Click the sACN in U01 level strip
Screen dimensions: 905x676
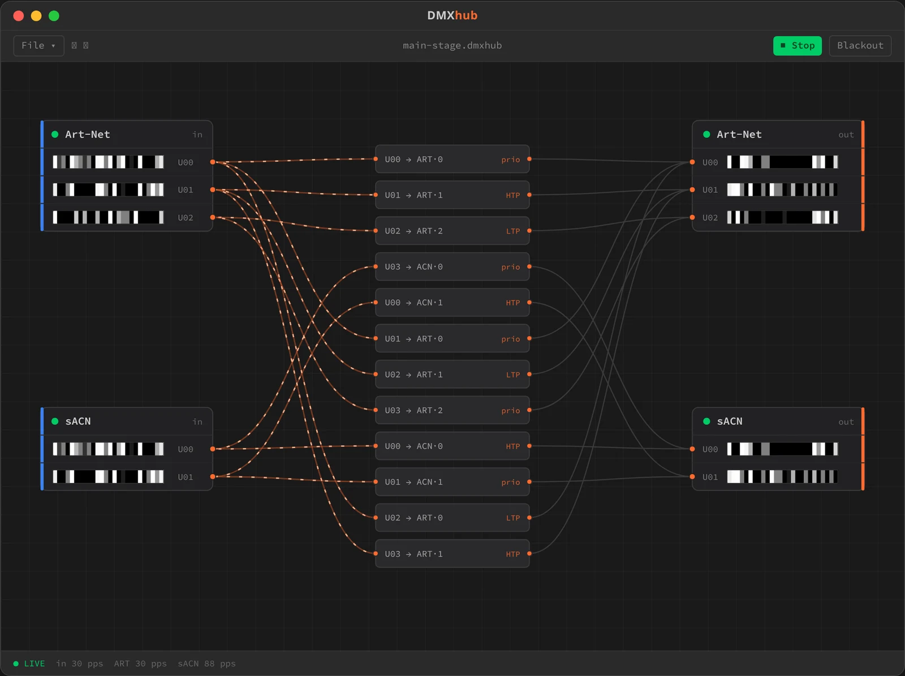pos(108,476)
